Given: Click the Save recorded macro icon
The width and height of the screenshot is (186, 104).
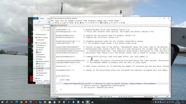Looking at the screenshot, I should click(x=124, y=23).
